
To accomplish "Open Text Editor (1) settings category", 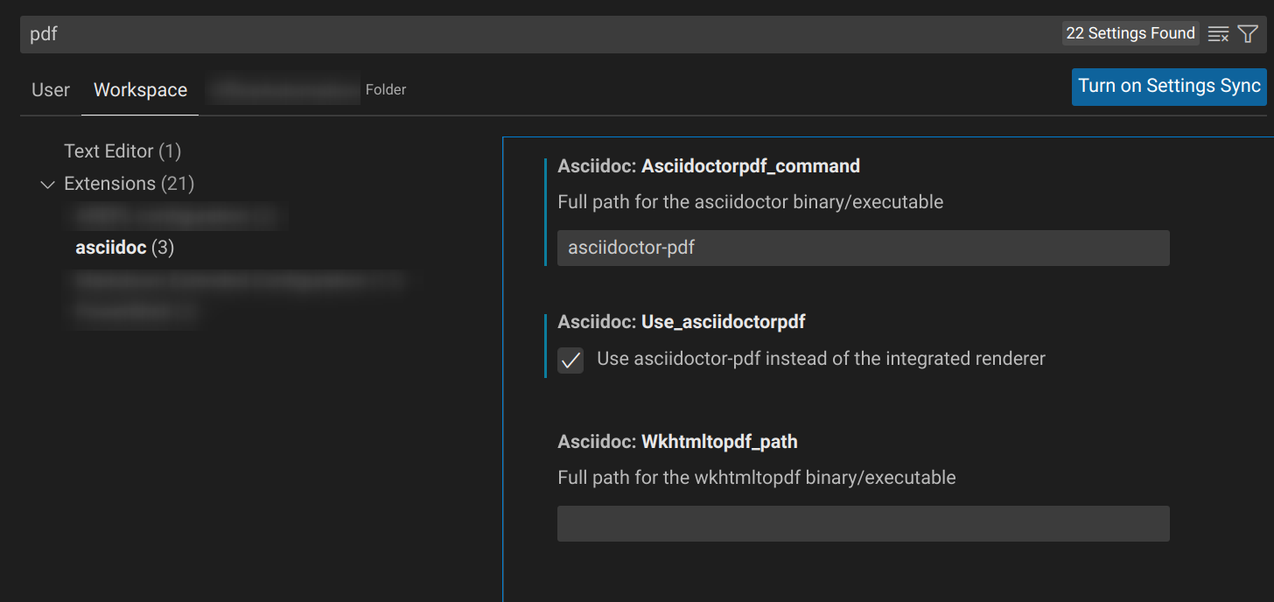I will coord(122,150).
